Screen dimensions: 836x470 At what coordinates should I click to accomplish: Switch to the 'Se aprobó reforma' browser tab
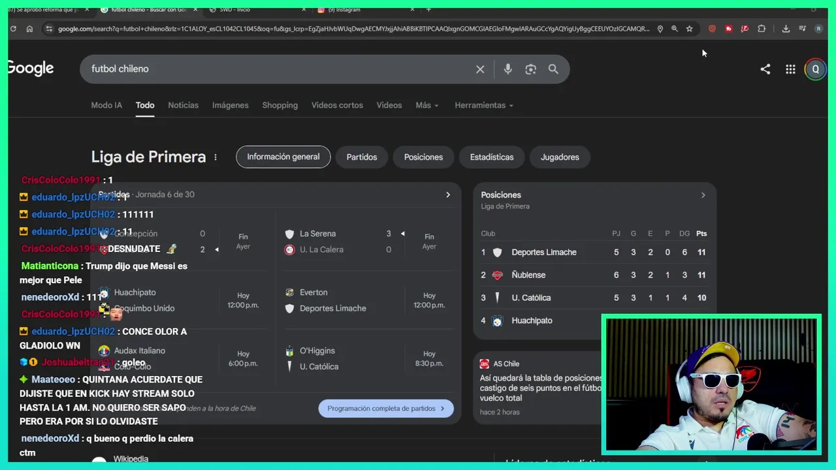pos(46,10)
